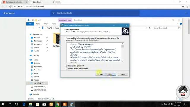
Task: Click setup installer icon on taskbar
Action: point(72,104)
